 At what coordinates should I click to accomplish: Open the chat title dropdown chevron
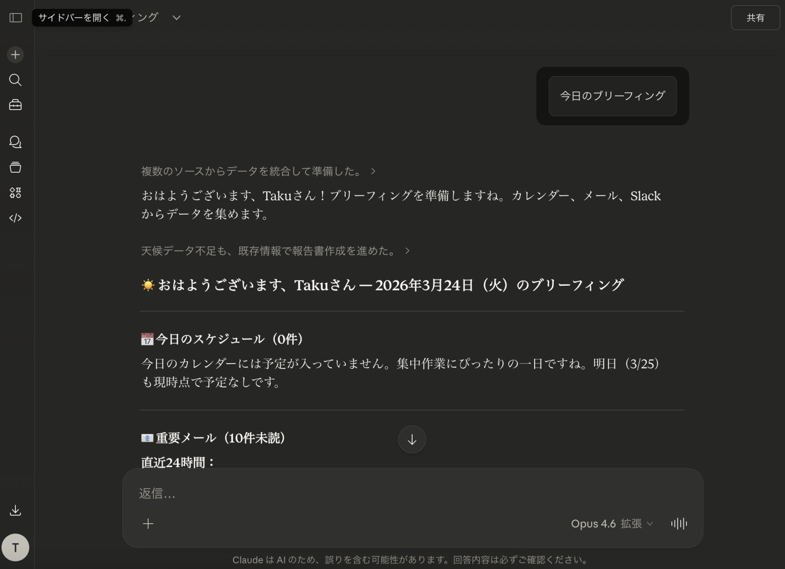[x=176, y=17]
